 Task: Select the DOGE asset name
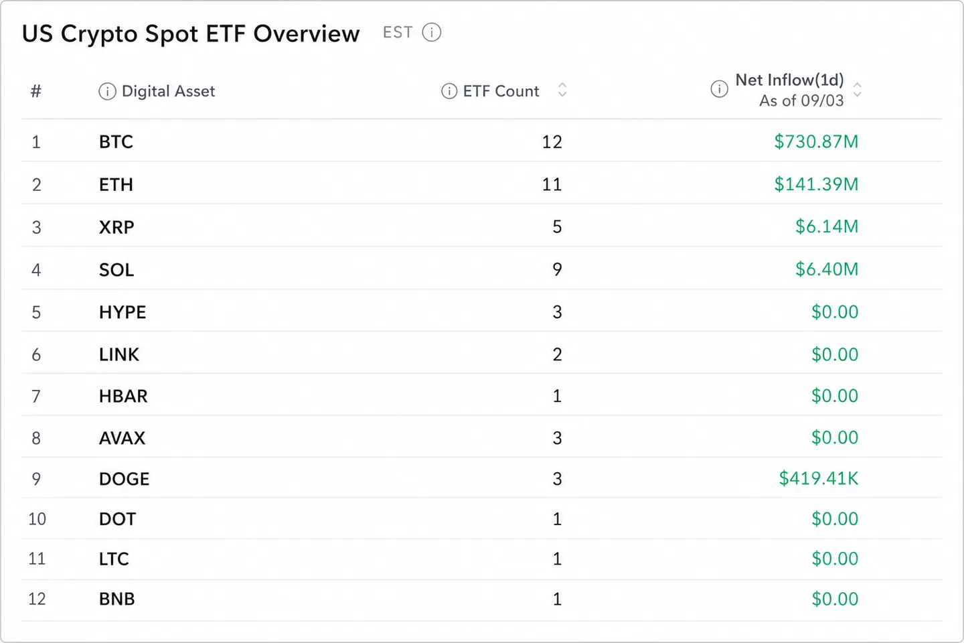125,479
